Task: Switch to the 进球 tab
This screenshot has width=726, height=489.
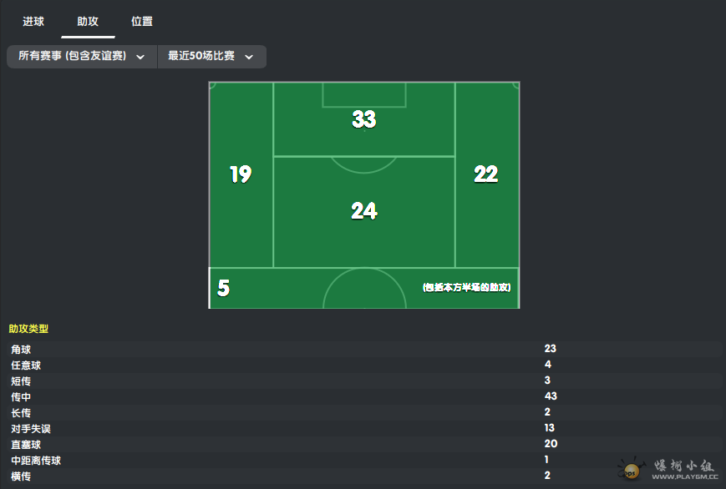Action: 33,22
